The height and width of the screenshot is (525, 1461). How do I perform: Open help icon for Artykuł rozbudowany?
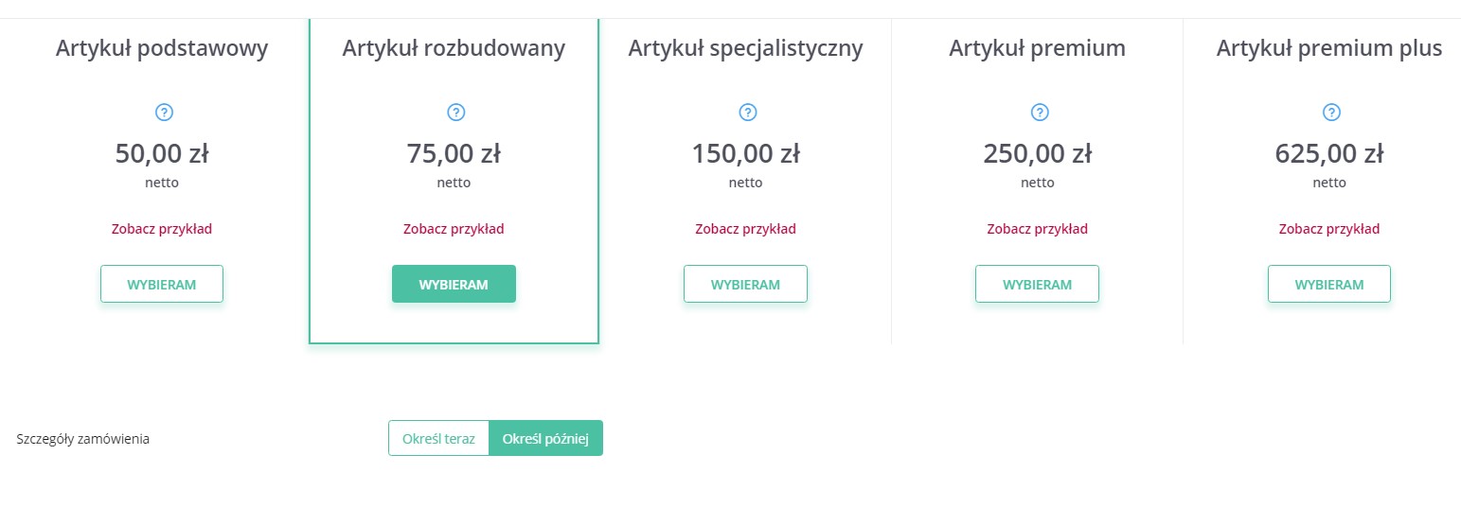pyautogui.click(x=455, y=113)
